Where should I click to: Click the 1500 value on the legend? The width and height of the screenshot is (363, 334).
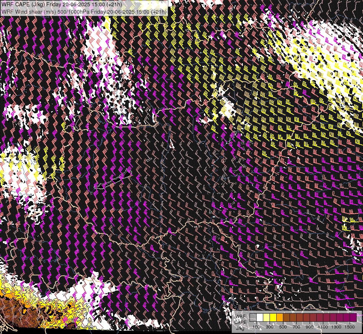pos(350,327)
